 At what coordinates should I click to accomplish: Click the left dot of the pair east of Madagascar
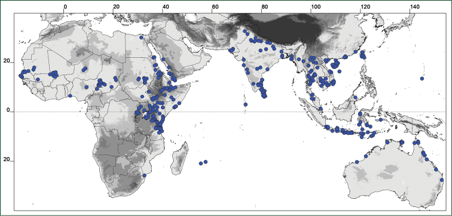[x=201, y=163]
